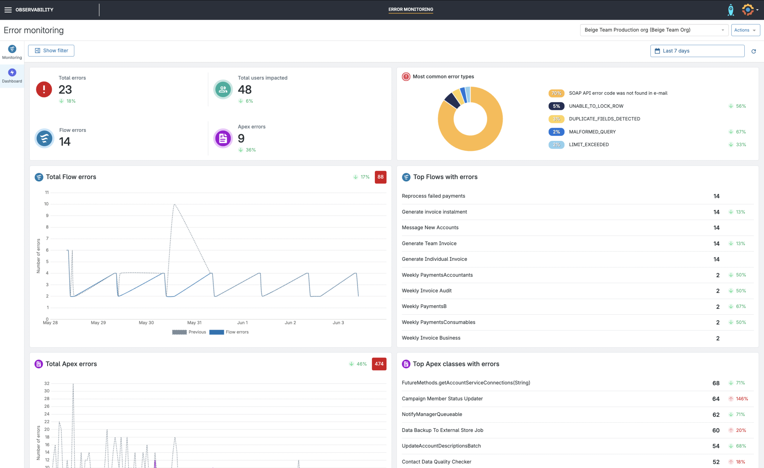Select the Dashboard icon in the sidebar

[x=12, y=73]
